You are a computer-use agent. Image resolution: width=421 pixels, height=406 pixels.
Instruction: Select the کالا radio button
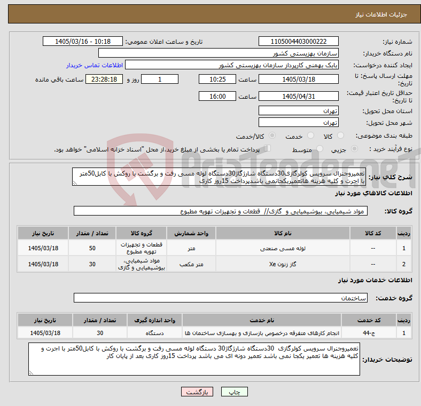[340, 136]
